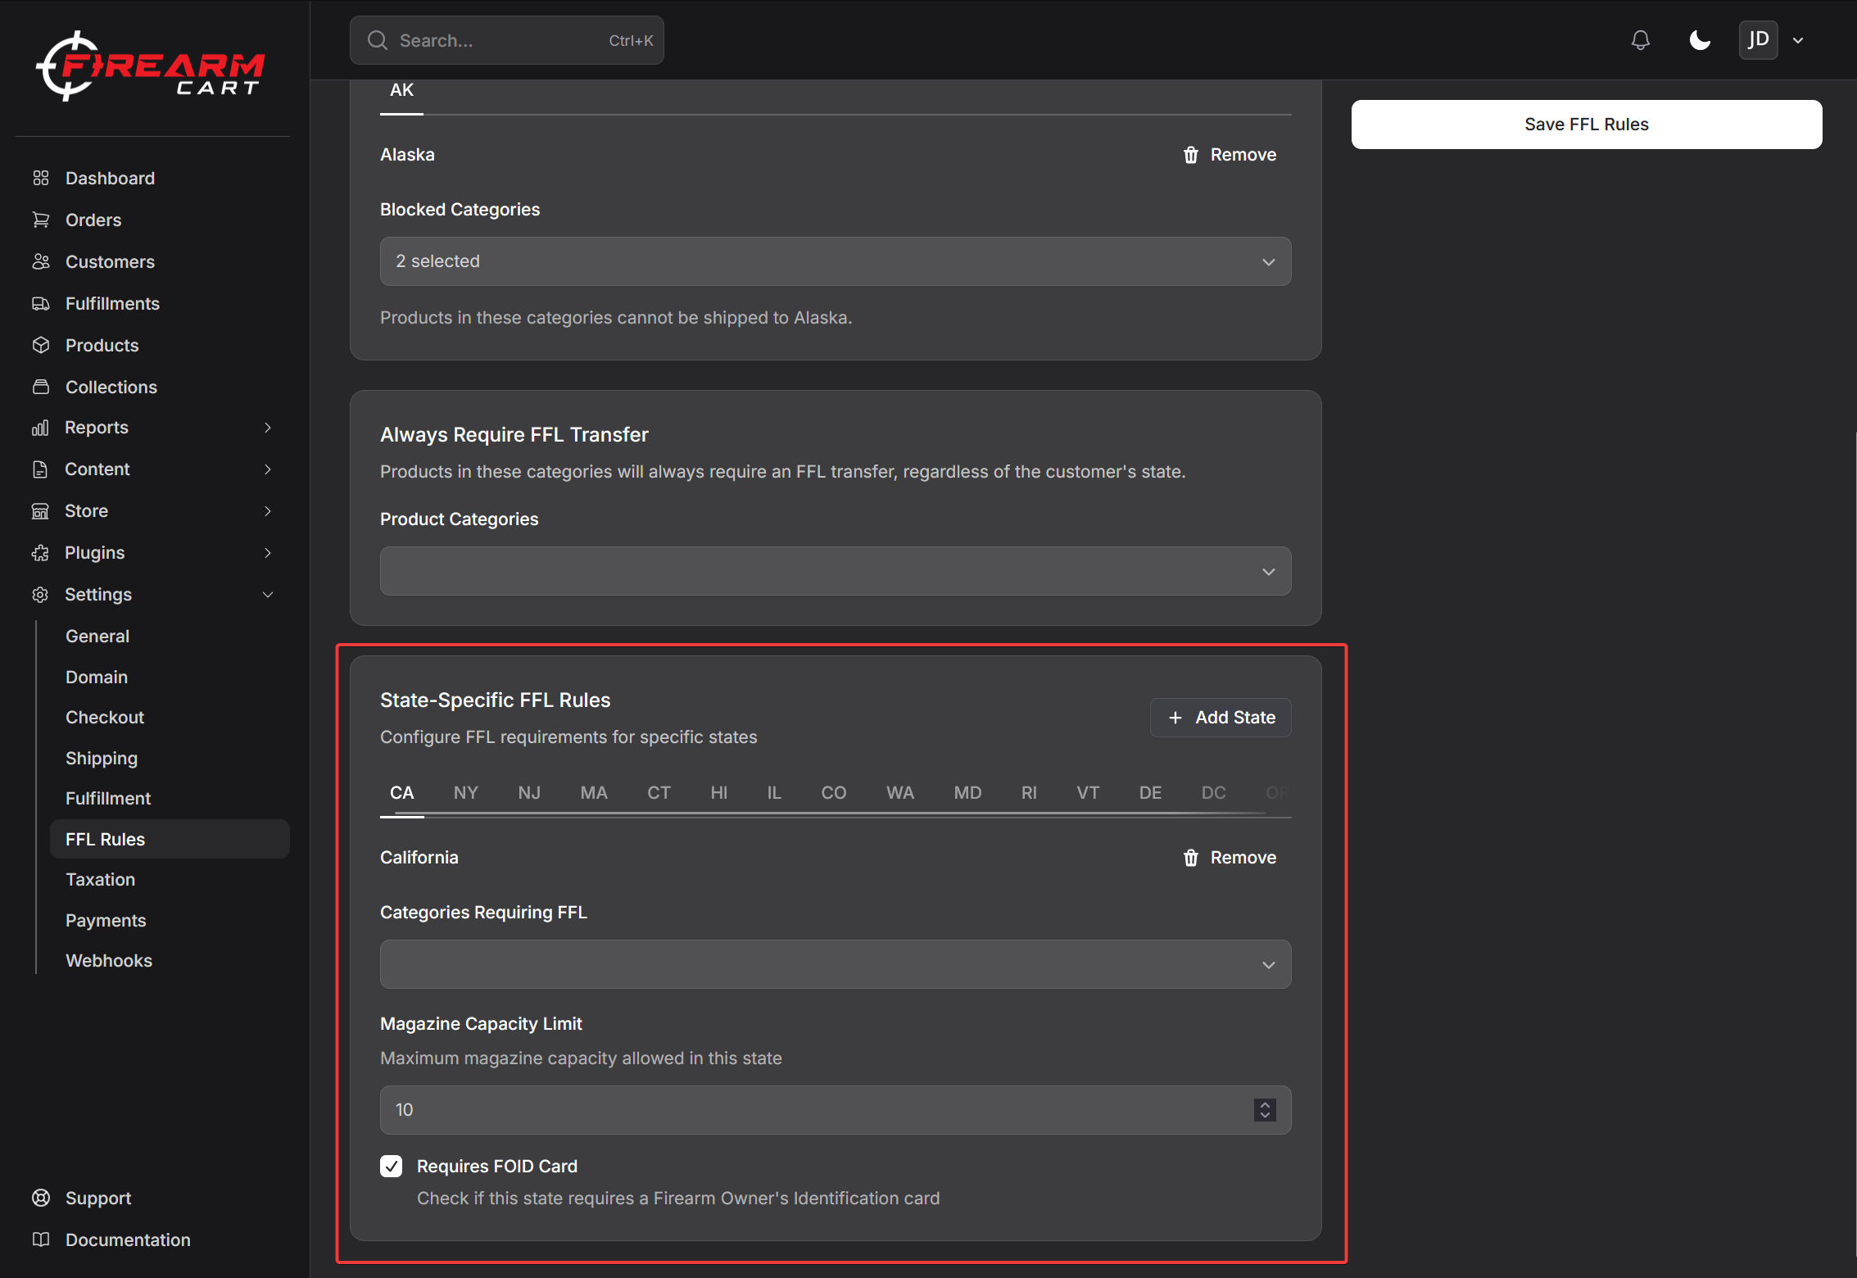Switch to the IL state tab

[x=773, y=793]
